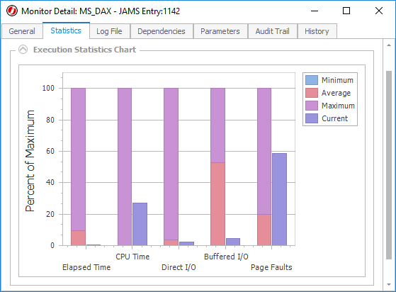View the Audit Trail tab
Screen dimensions: 396x292
coord(272,31)
